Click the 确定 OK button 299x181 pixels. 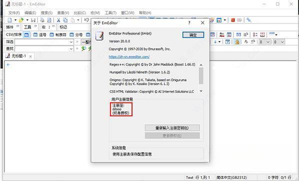[193, 35]
